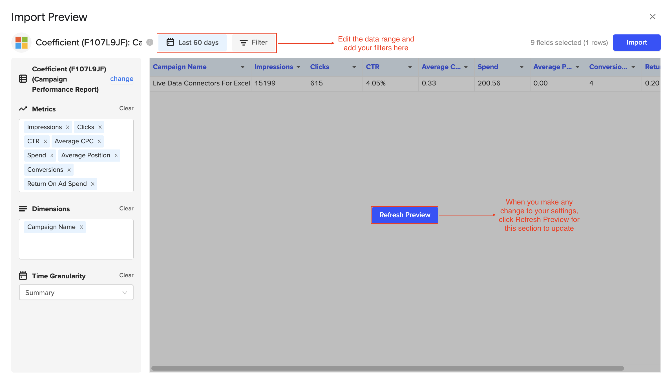The height and width of the screenshot is (383, 672).
Task: Click the Dimensions lines icon
Action: [23, 209]
